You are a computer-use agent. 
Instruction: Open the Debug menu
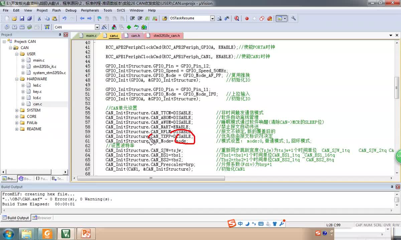coord(71,10)
